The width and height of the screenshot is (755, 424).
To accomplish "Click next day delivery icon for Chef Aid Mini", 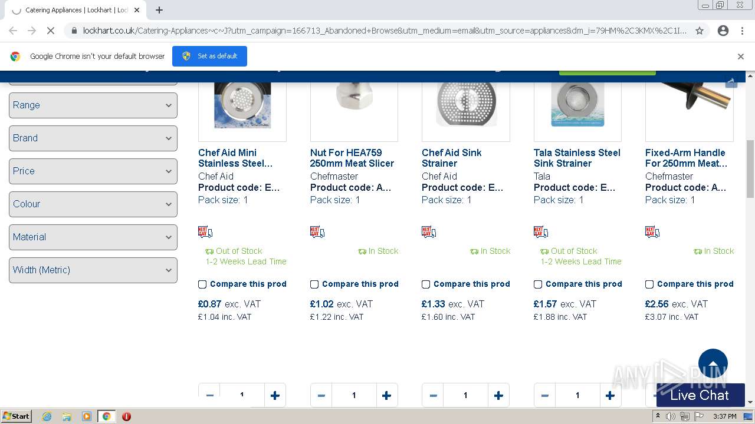I will tap(205, 232).
